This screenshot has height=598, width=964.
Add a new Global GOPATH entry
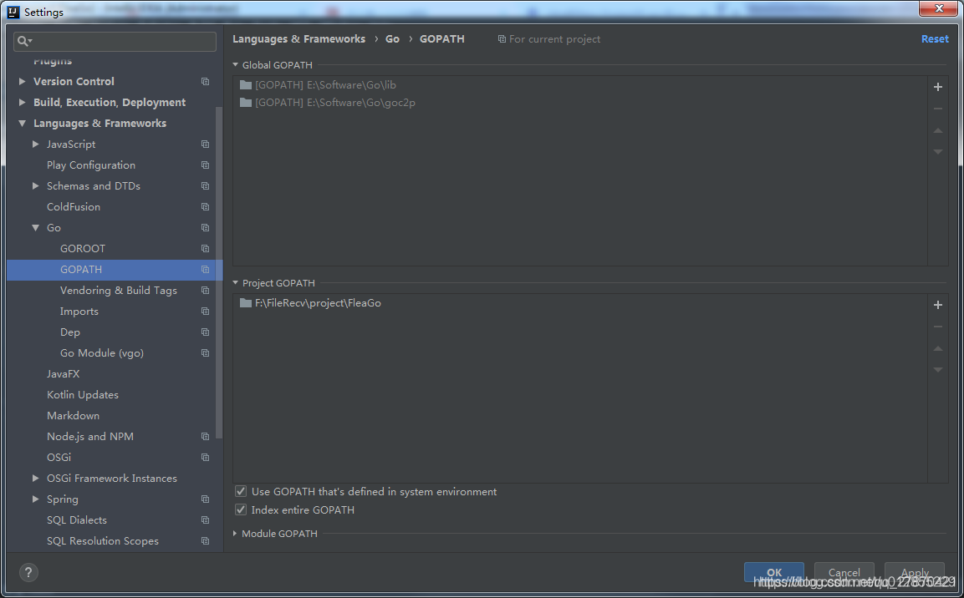937,87
